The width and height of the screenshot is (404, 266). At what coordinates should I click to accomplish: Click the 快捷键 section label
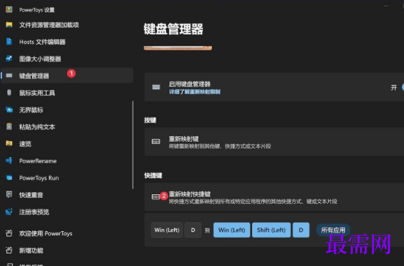(153, 175)
